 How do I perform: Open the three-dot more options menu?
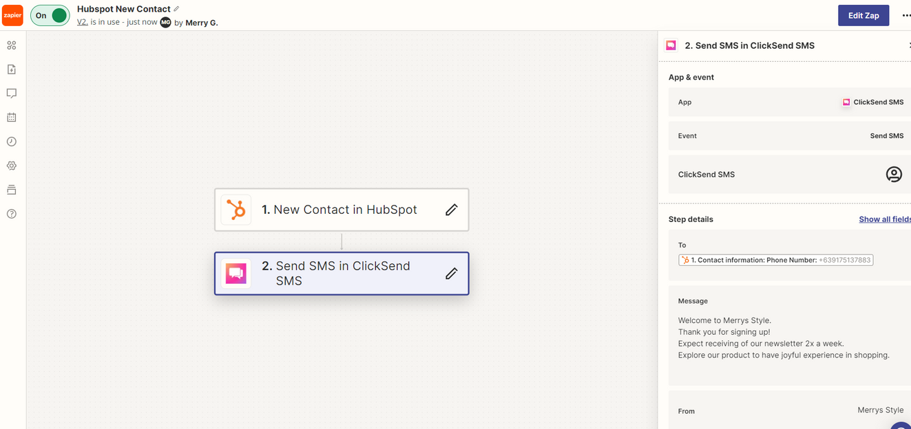[x=905, y=15]
